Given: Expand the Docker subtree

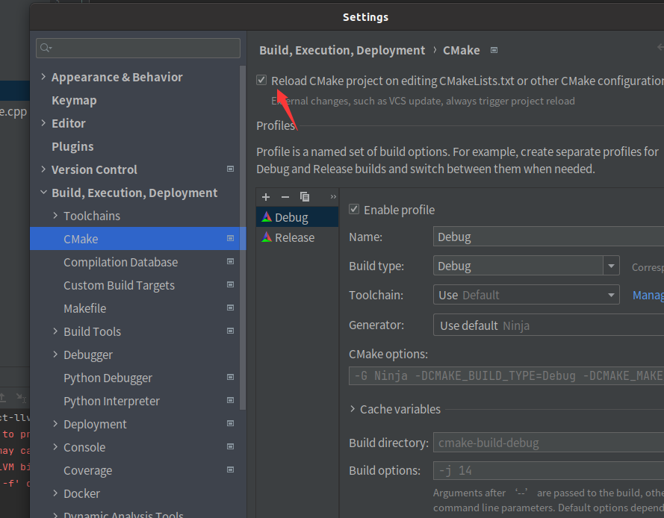Looking at the screenshot, I should click(x=55, y=493).
